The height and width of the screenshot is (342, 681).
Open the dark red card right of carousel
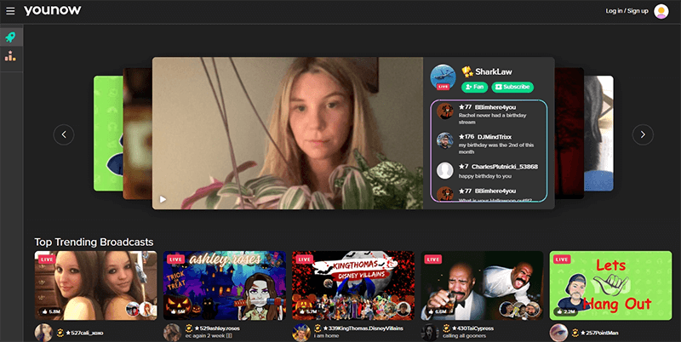tap(569, 134)
